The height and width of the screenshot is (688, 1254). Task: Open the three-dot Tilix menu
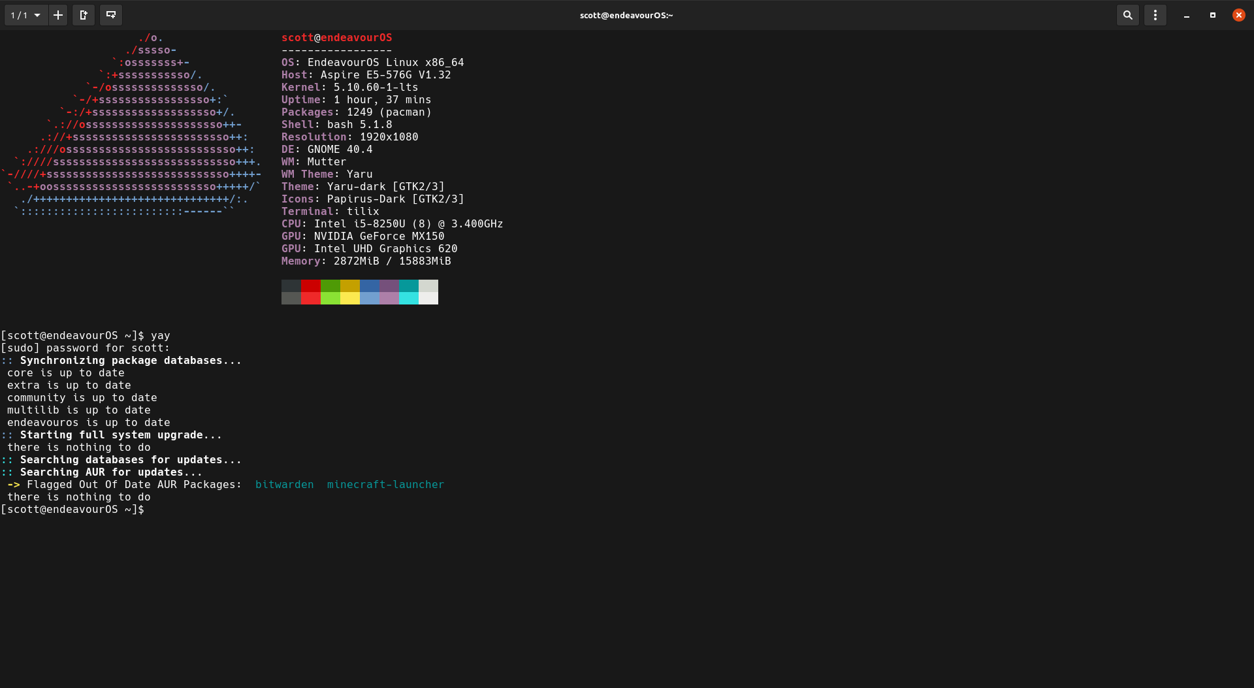[x=1155, y=15]
